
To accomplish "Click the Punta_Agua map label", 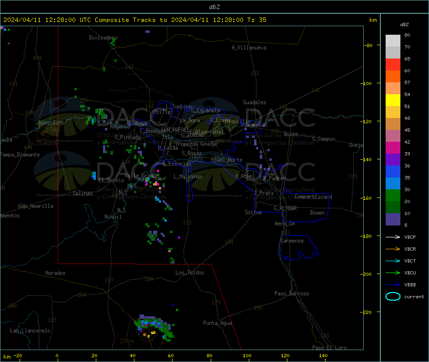I will coord(217,323).
